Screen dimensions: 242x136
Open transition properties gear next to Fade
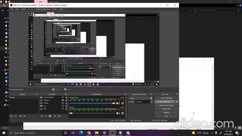[x=151, y=98]
